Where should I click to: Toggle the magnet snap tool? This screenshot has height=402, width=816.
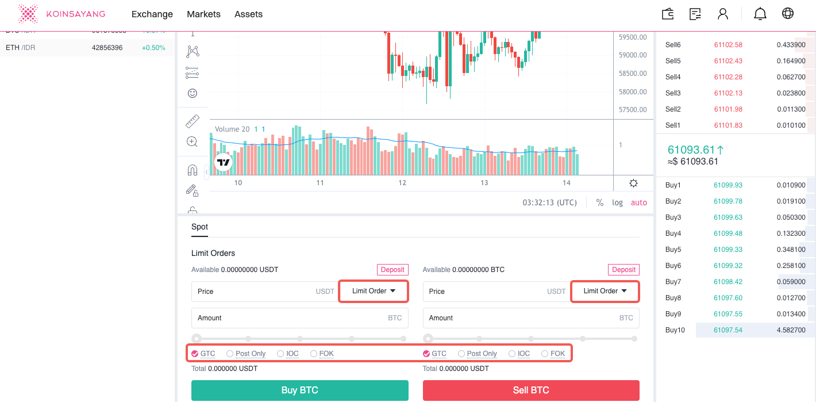click(x=193, y=170)
